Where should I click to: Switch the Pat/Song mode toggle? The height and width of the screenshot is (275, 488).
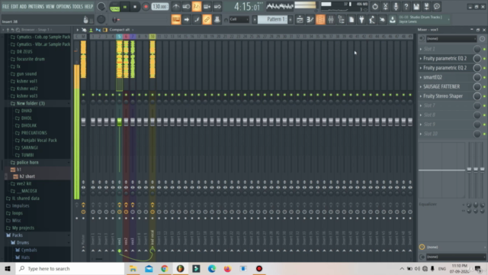(115, 7)
